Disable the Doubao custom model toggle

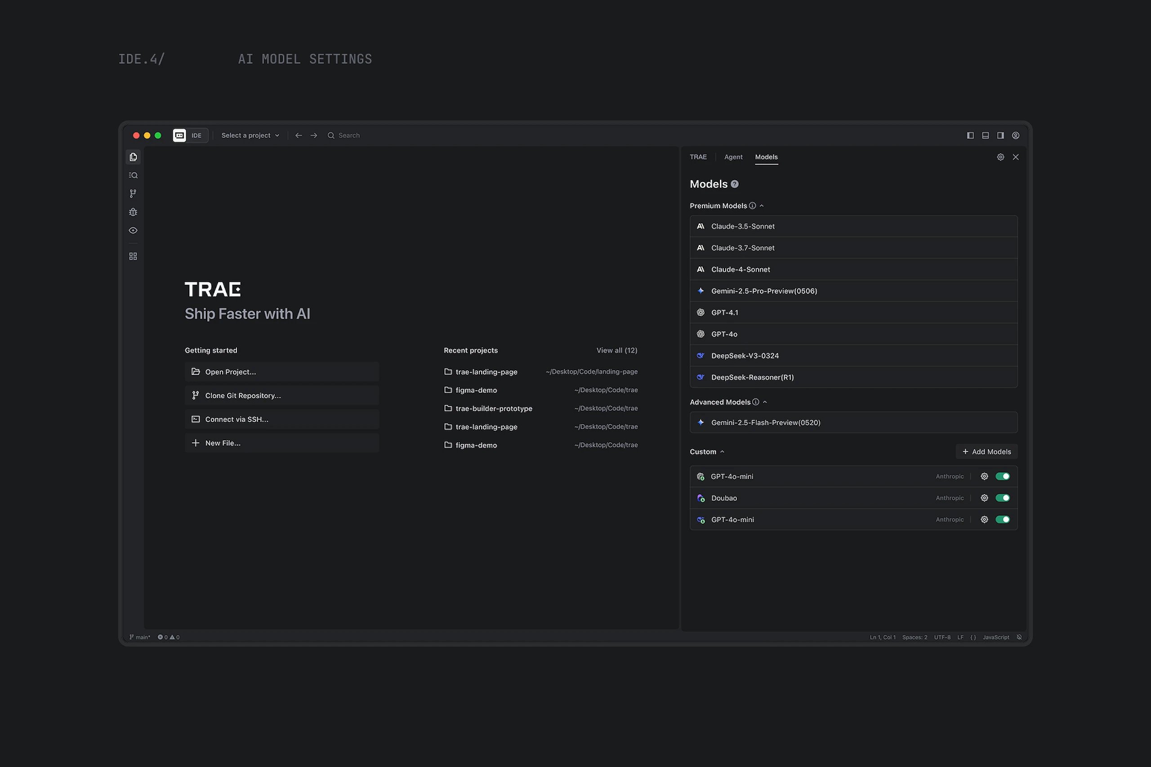click(x=1003, y=498)
